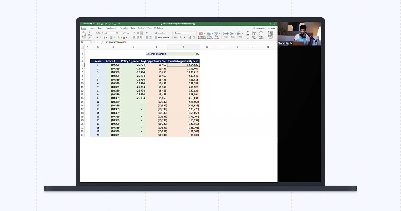Open the Comments button
The height and width of the screenshot is (211, 401).
259,28
